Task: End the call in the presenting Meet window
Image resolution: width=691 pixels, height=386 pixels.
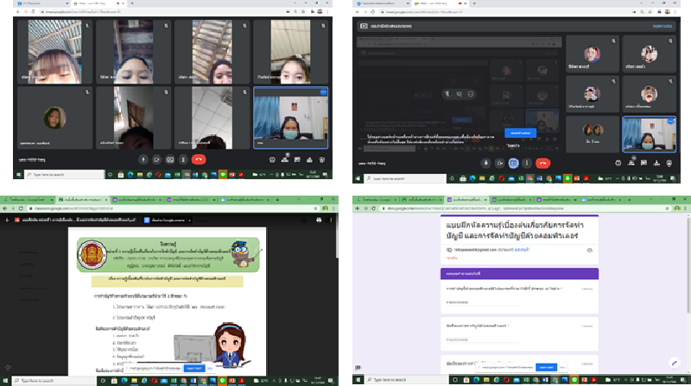Action: (x=543, y=163)
